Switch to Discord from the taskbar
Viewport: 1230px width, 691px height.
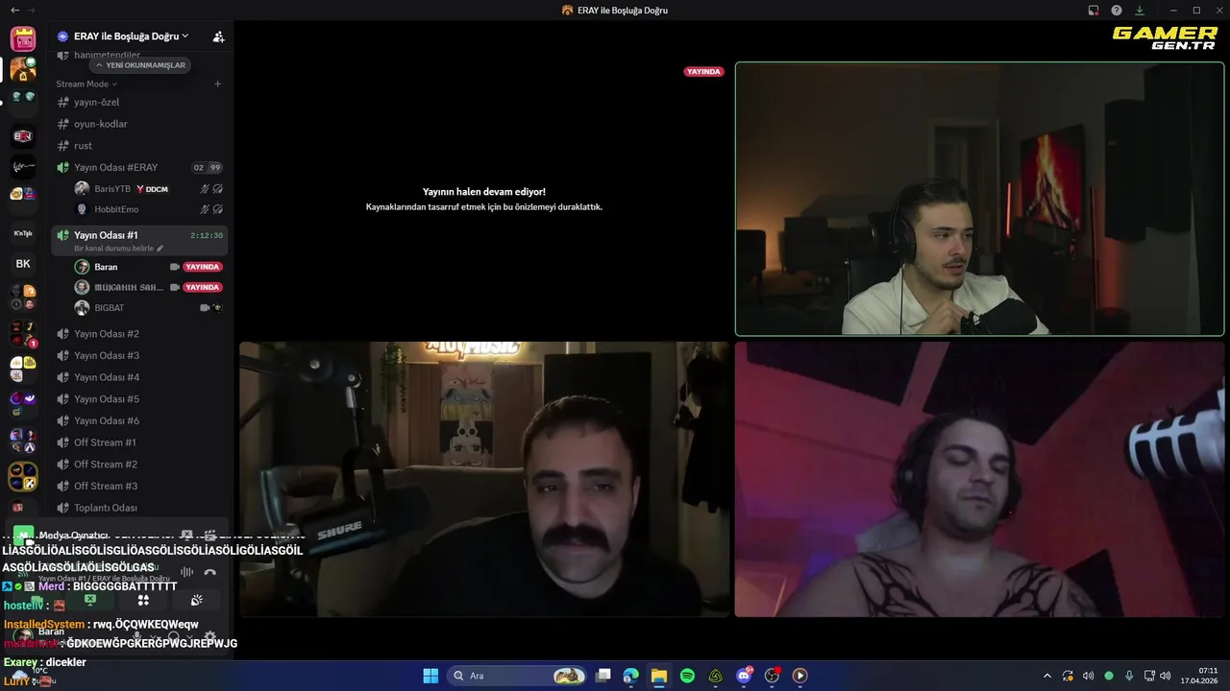click(744, 676)
